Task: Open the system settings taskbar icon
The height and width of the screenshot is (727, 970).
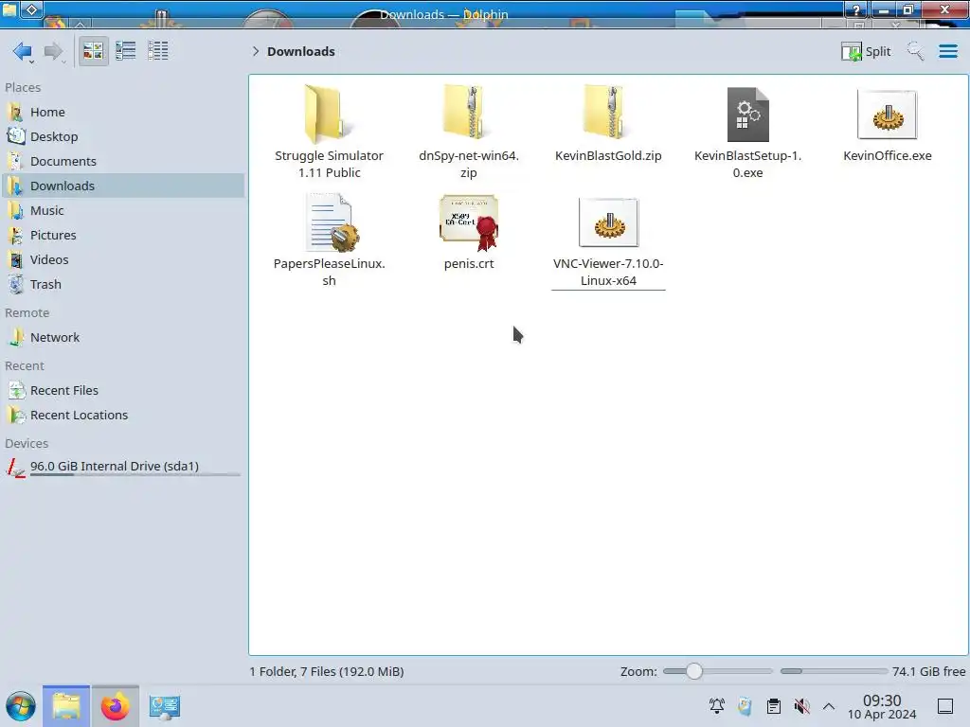Action: pyautogui.click(x=164, y=706)
